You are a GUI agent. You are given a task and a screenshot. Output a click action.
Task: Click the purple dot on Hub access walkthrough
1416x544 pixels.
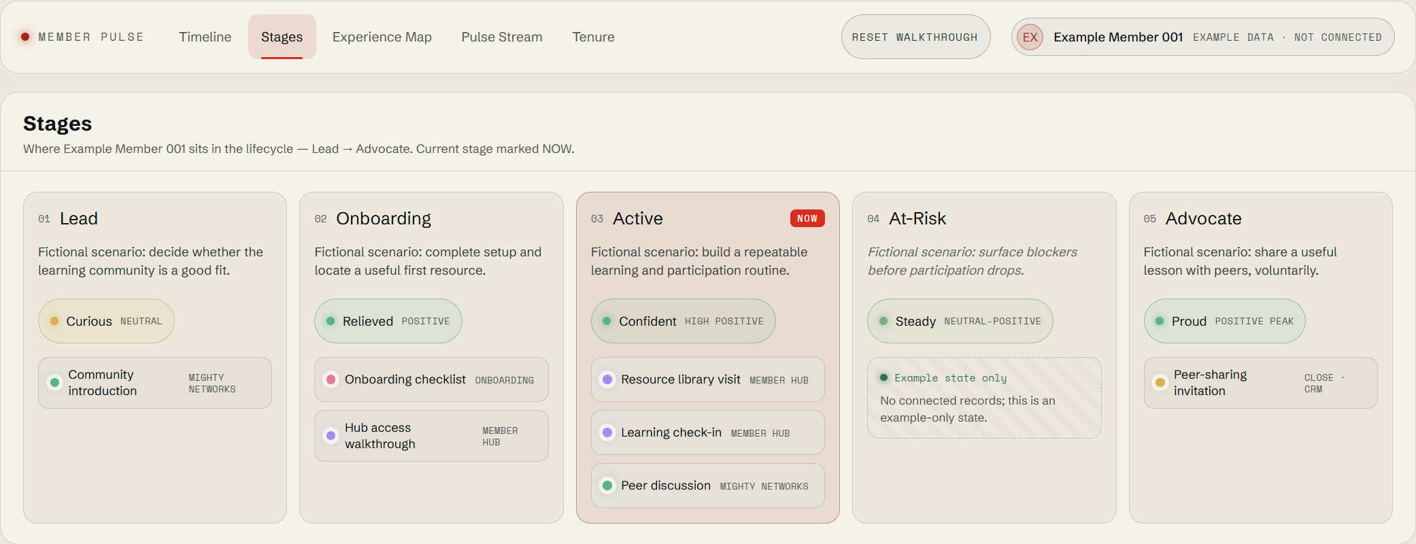331,436
